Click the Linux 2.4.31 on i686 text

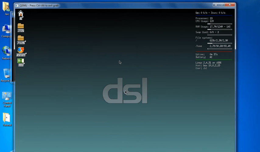click(x=209, y=63)
